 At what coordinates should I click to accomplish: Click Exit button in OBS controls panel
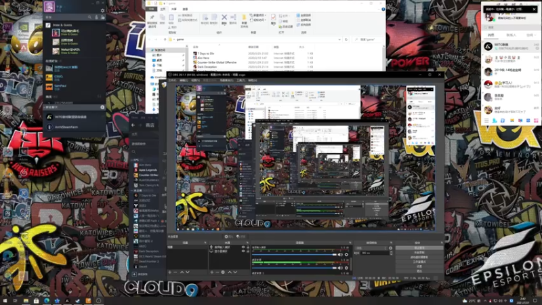419,271
